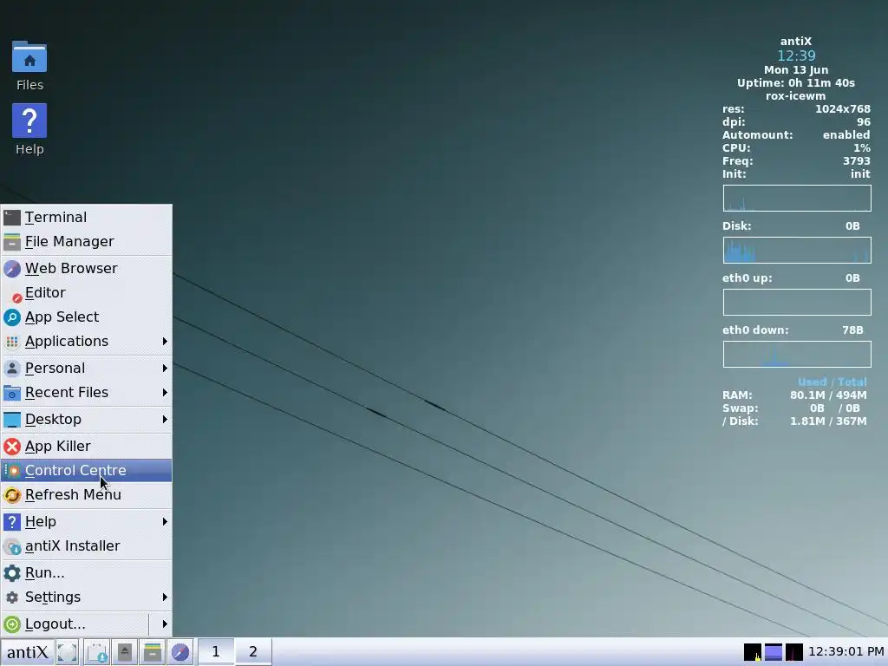
Task: Select Refresh Menu entry
Action: (86, 495)
